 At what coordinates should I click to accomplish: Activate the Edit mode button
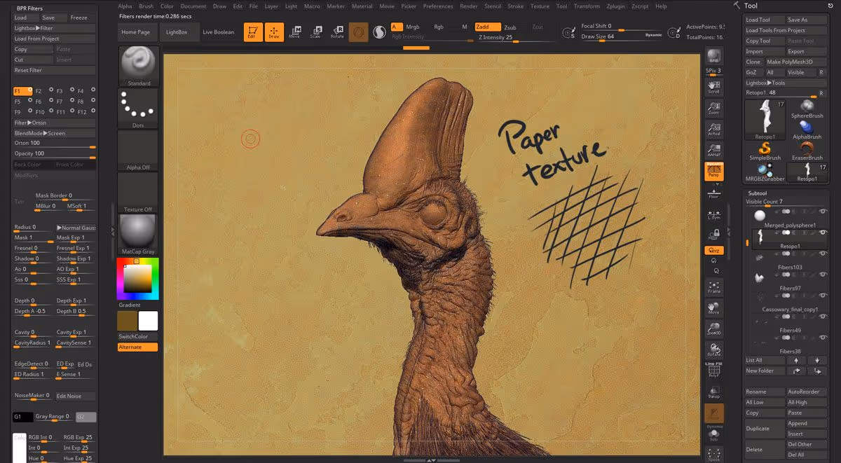pos(253,32)
